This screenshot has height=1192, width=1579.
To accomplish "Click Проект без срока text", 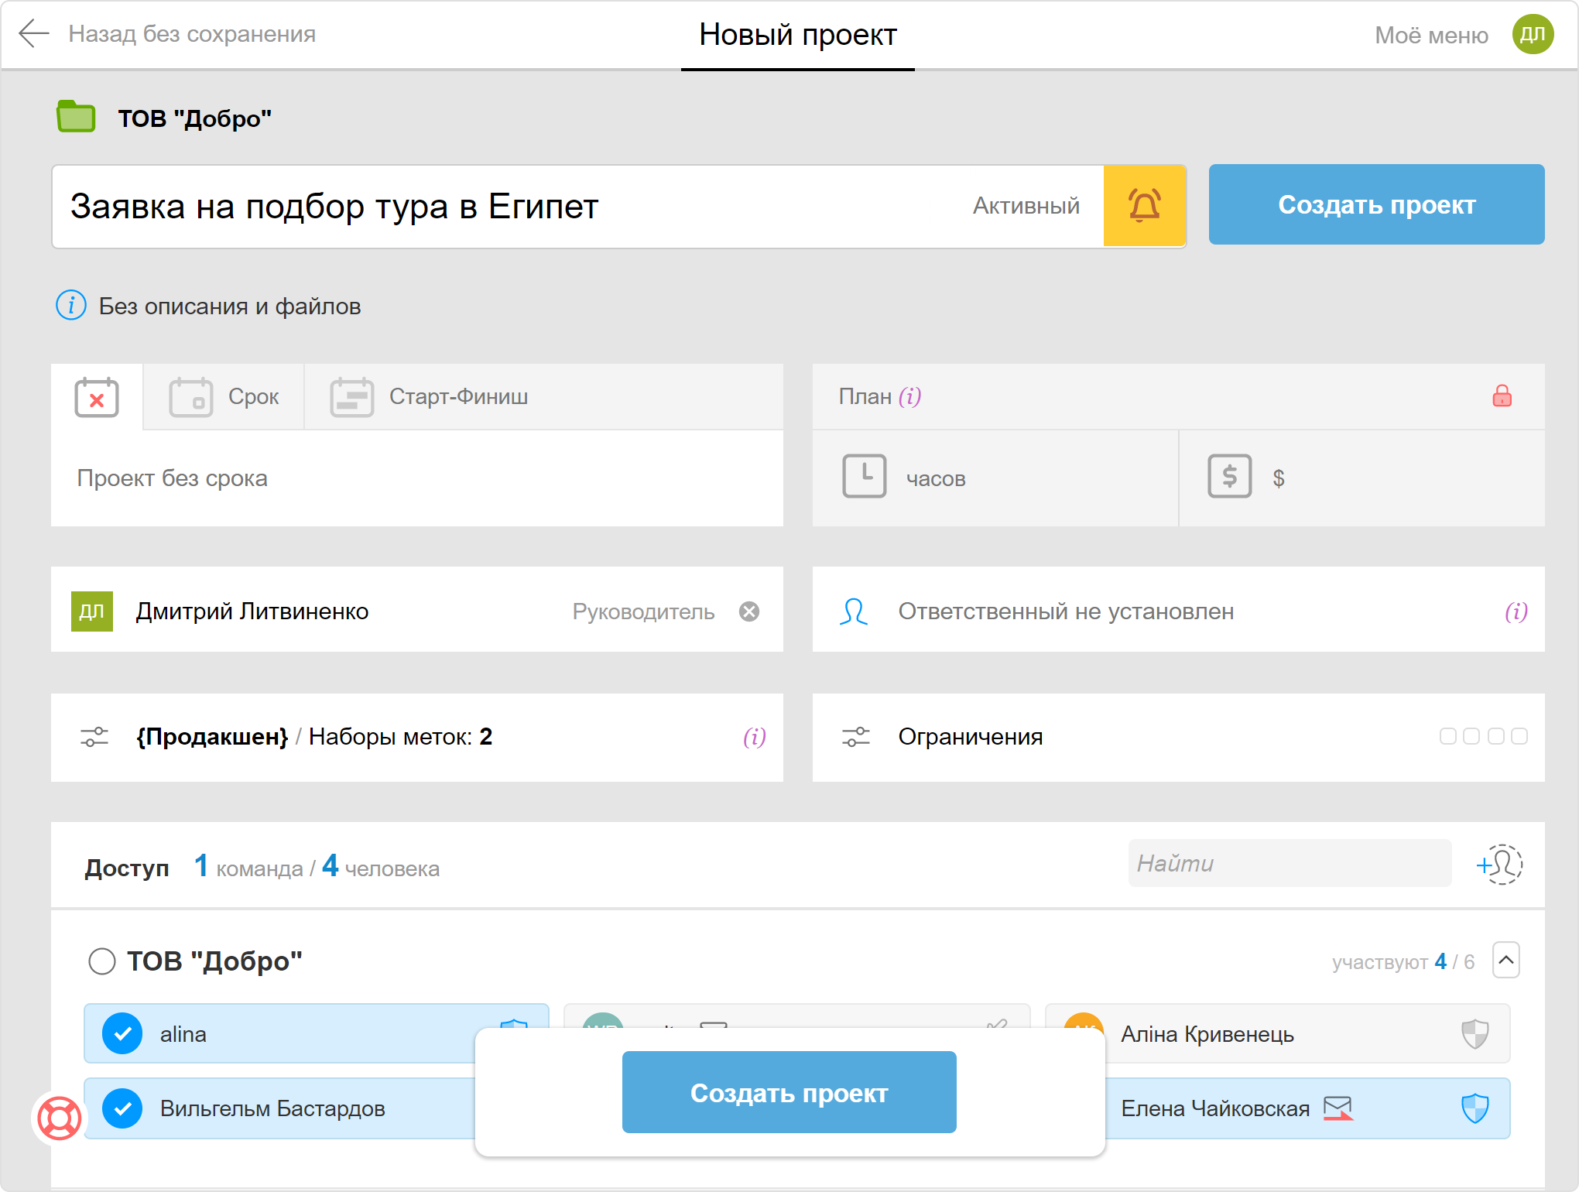I will (172, 478).
